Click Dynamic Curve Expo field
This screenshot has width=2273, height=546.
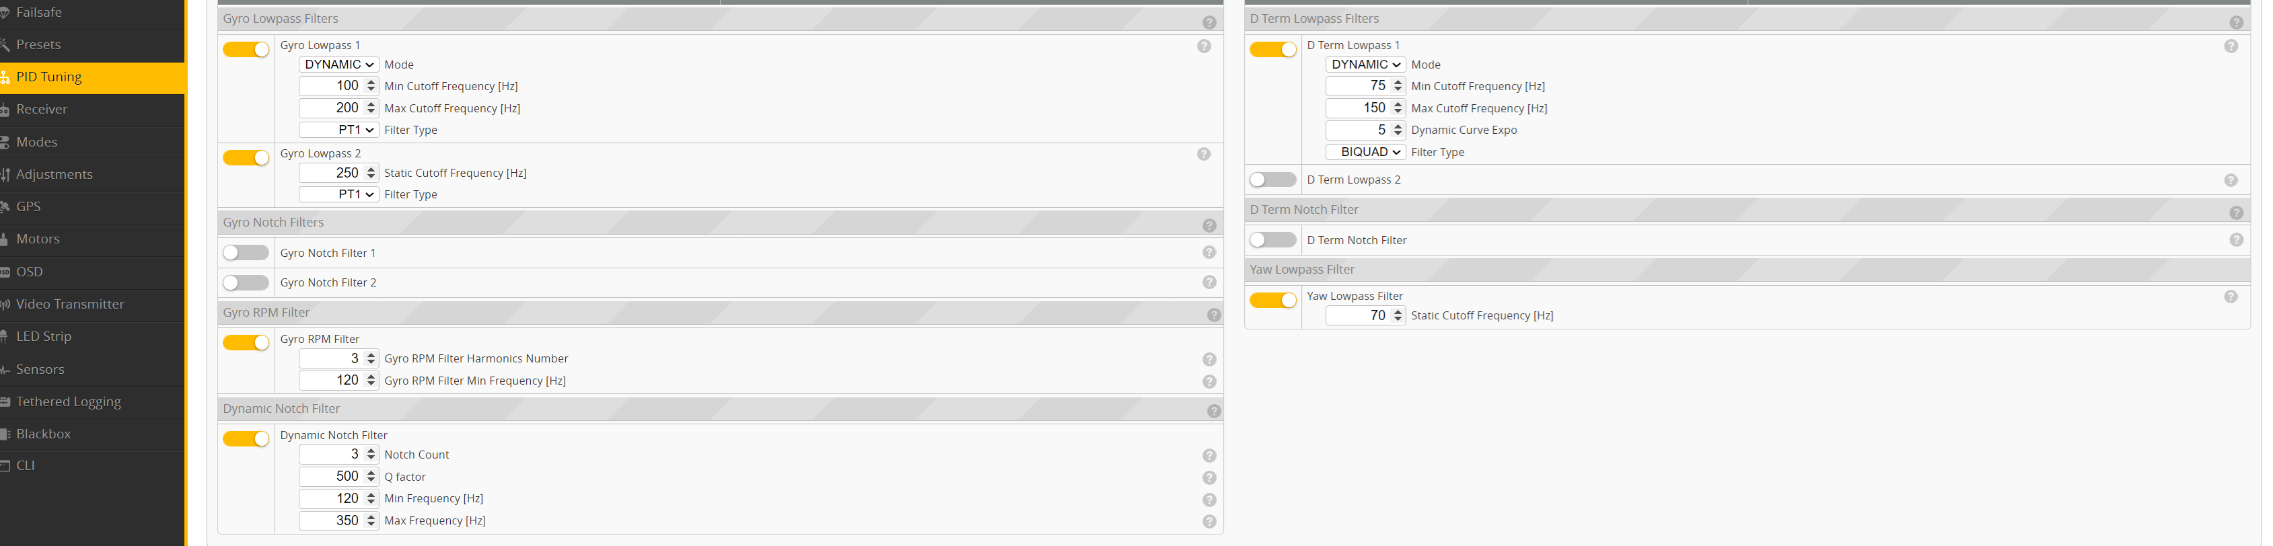1366,130
